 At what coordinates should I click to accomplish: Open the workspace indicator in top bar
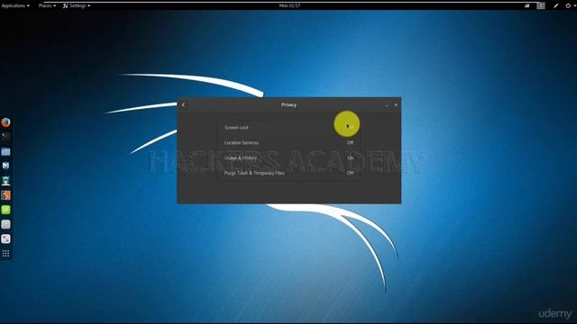point(541,5)
